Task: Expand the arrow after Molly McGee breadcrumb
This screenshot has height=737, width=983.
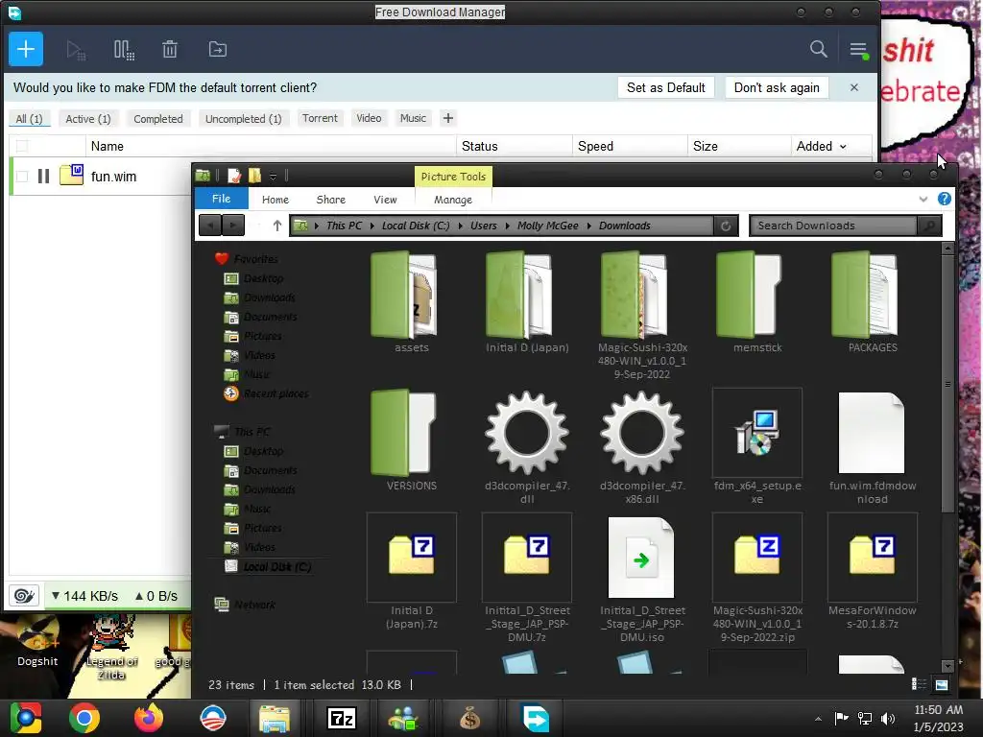Action: pos(588,226)
